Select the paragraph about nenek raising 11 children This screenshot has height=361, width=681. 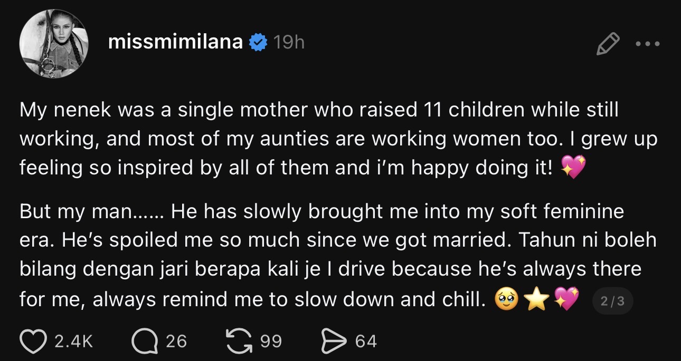tap(338, 139)
